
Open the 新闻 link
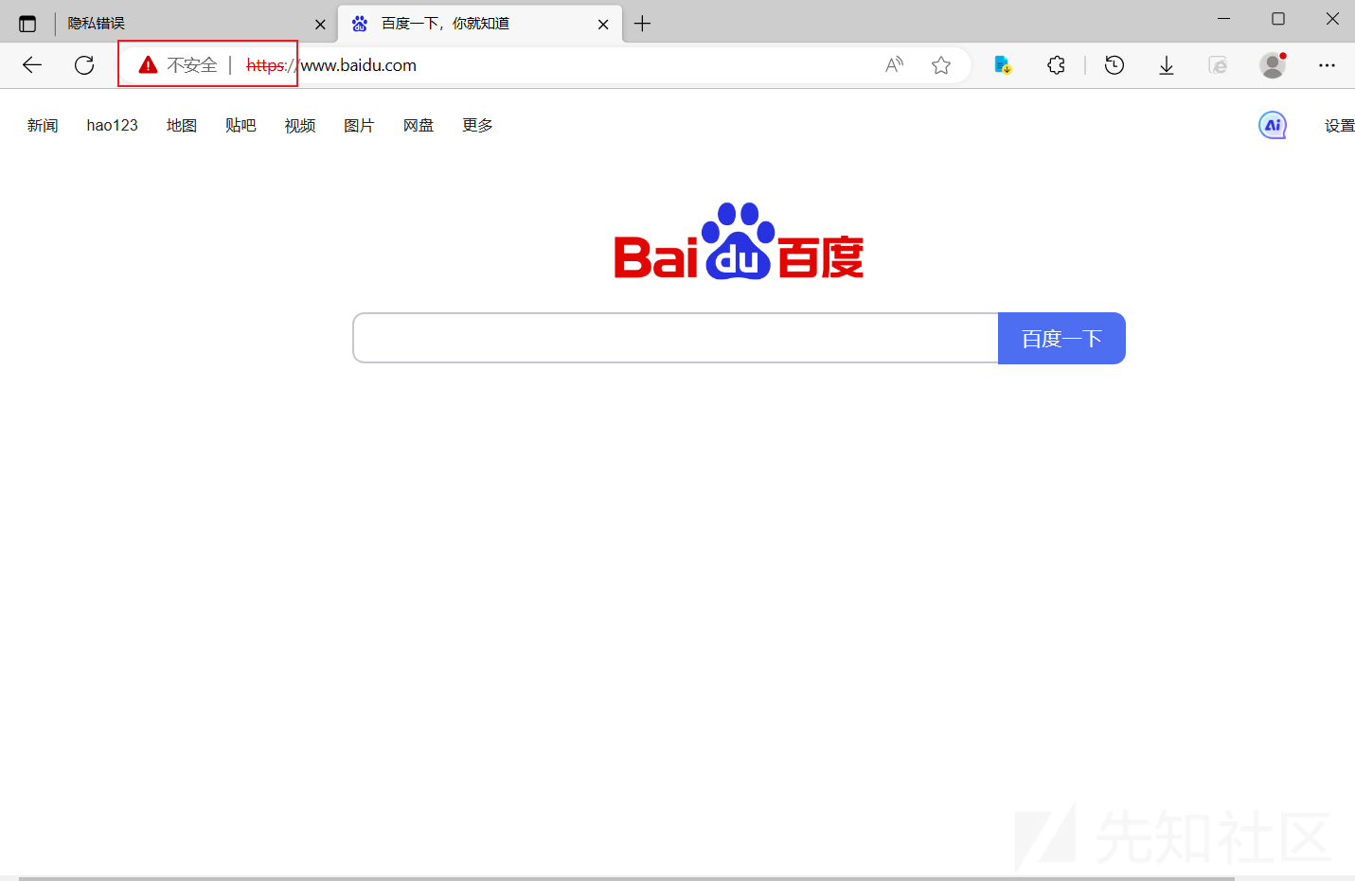(43, 125)
